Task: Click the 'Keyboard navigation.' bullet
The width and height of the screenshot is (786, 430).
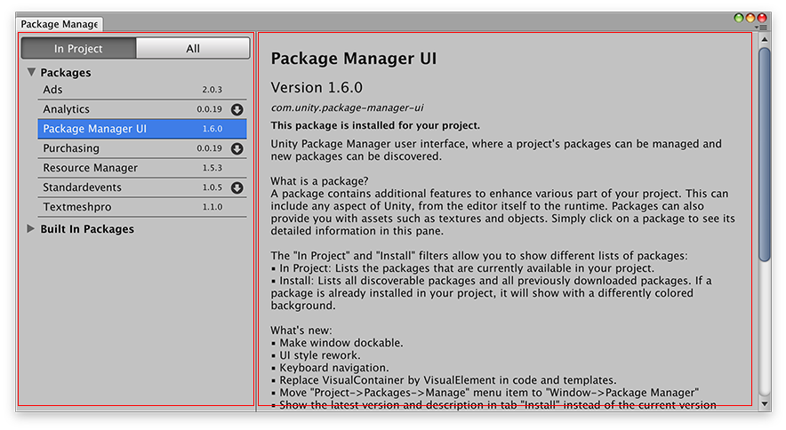Action: (331, 367)
